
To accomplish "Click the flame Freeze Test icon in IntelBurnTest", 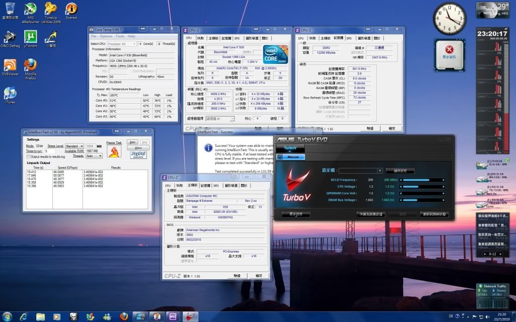I will tap(114, 151).
